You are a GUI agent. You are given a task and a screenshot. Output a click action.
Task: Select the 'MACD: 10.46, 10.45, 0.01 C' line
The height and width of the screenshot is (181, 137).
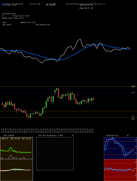[x=13, y=18]
